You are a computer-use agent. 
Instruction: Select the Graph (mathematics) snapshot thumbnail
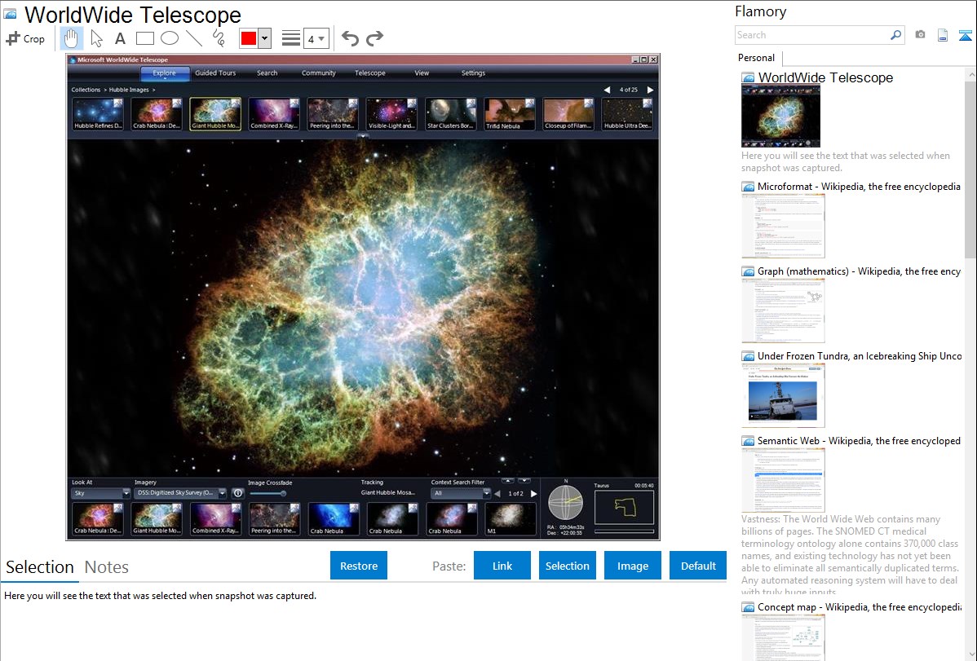pyautogui.click(x=783, y=311)
